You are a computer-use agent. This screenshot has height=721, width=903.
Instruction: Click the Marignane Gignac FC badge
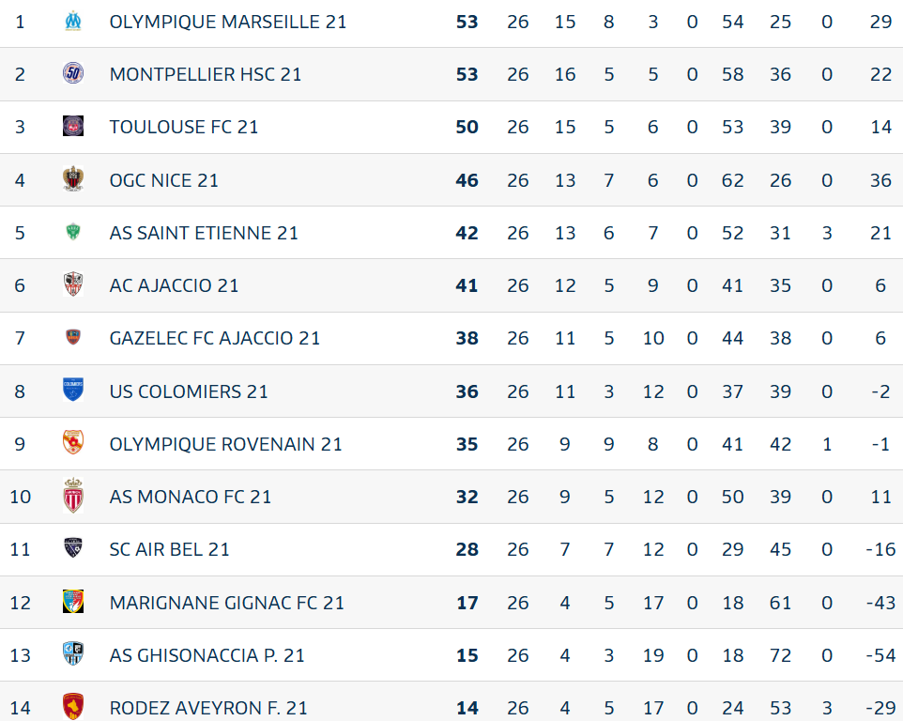73,602
